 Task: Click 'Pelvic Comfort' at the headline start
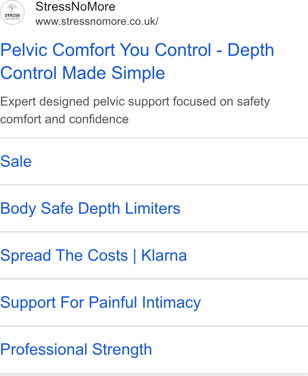point(58,50)
